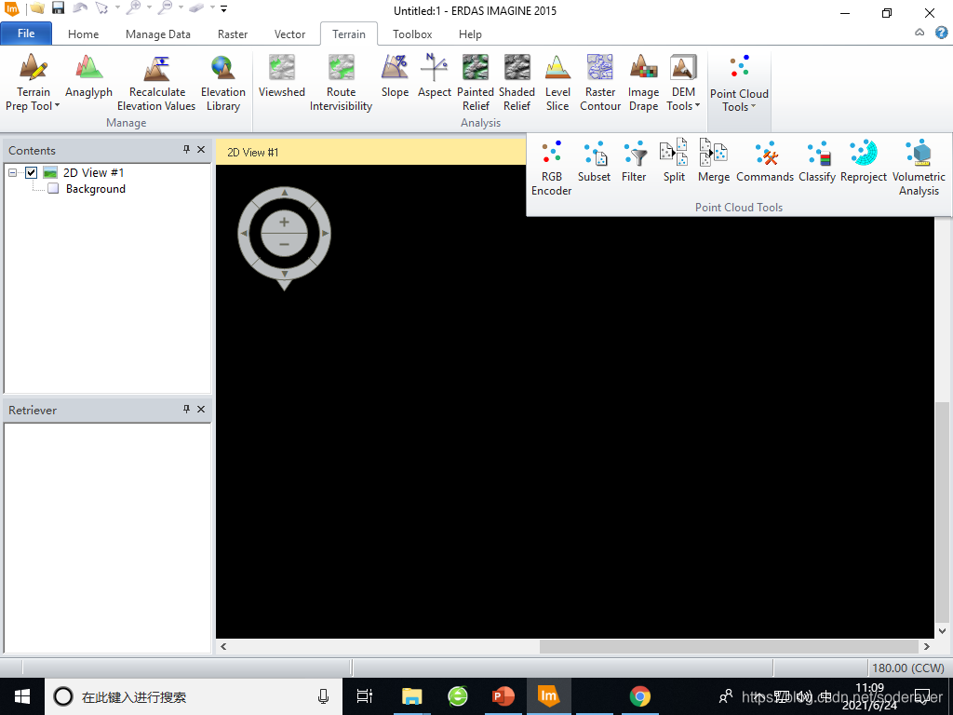Open the Help tab
The height and width of the screenshot is (715, 953).
tap(470, 34)
